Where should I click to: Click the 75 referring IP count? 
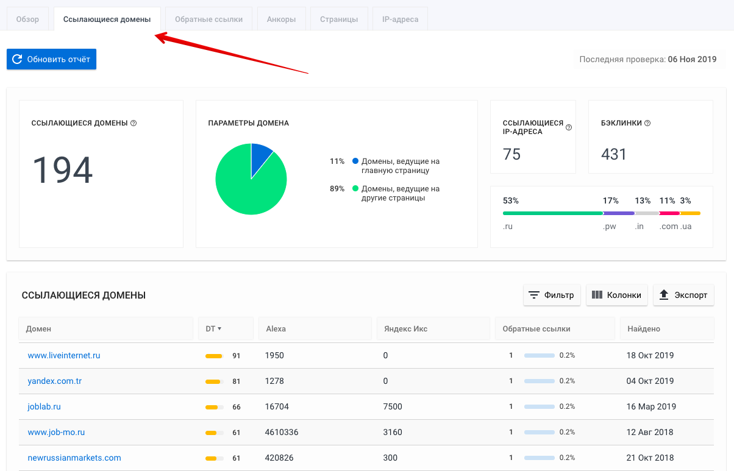512,154
